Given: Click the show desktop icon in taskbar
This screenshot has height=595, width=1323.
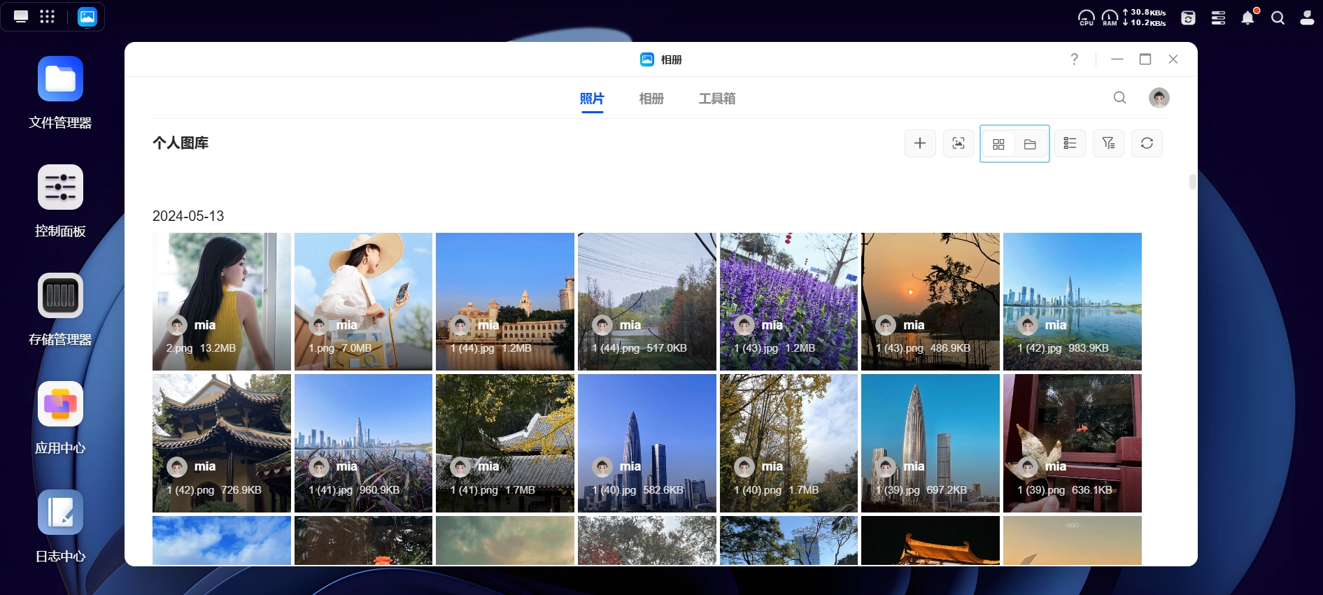Looking at the screenshot, I should click(21, 17).
